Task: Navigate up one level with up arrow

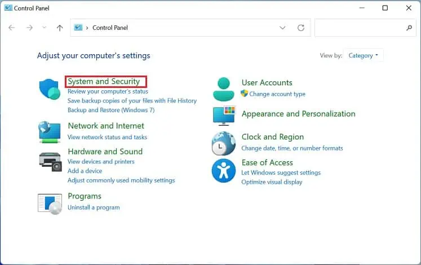Action: (x=60, y=28)
